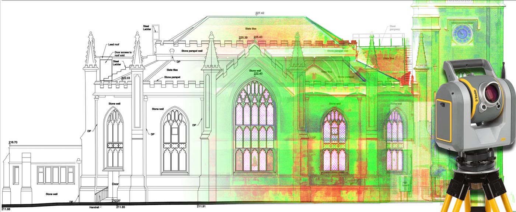Select the 222.03 level label
The width and height of the screenshot is (516, 212).
(126, 78)
